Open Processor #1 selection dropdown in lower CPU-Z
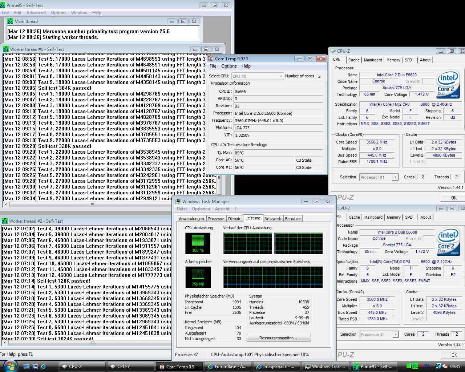This screenshot has height=372, width=465. tap(379, 335)
